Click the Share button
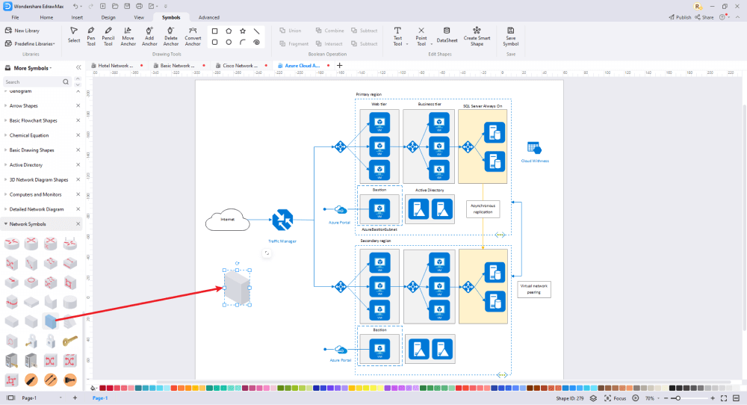747x405 pixels. 704,17
